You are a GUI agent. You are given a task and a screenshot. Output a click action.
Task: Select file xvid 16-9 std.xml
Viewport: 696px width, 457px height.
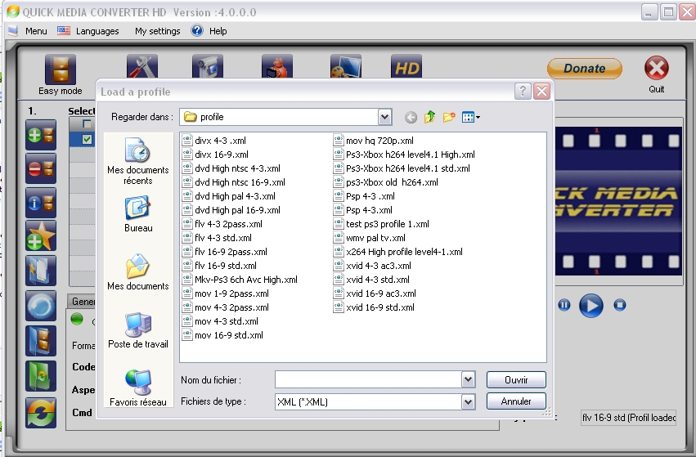[x=375, y=307]
